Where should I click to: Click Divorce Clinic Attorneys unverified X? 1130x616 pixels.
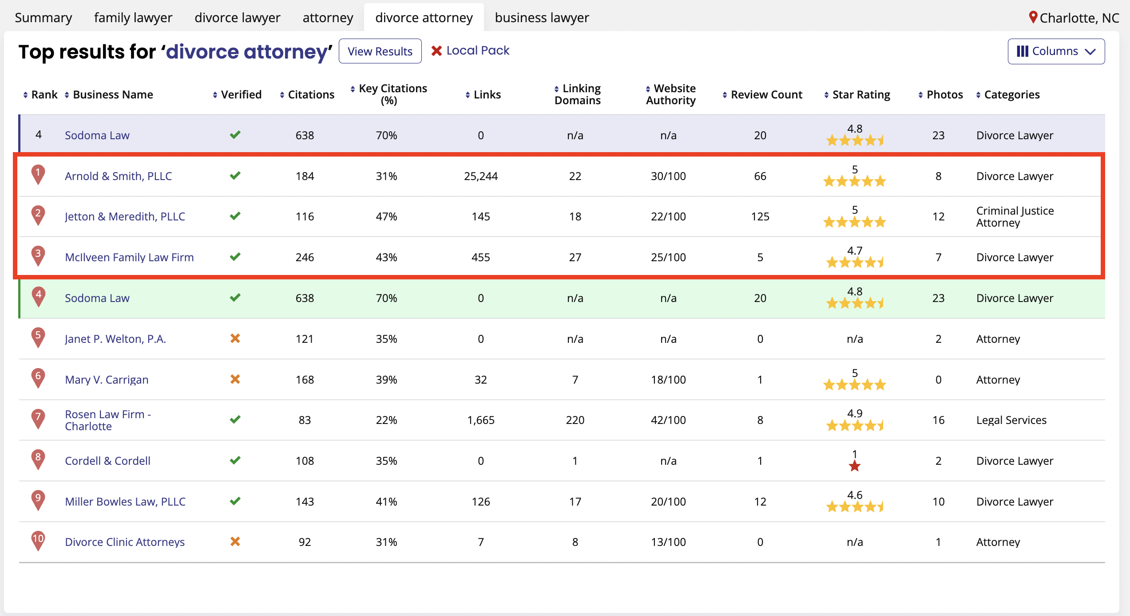(x=235, y=541)
